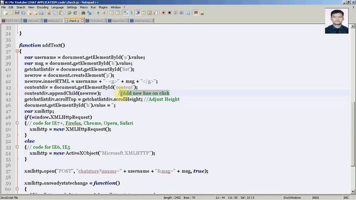Image resolution: width=356 pixels, height=200 pixels.
Task: Collapse fold marker at line 60
Action: coord(17,189)
